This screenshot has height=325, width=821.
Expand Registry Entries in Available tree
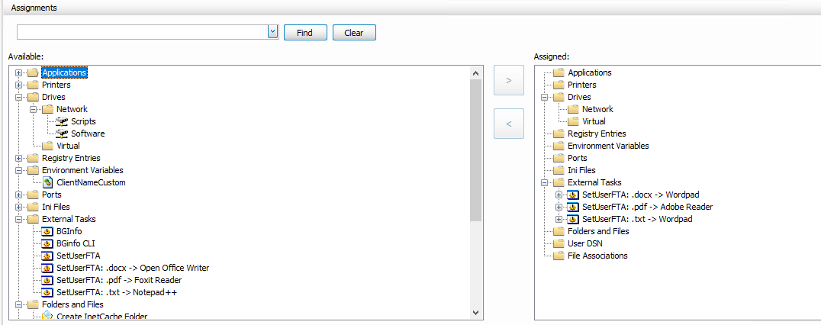[x=19, y=158]
